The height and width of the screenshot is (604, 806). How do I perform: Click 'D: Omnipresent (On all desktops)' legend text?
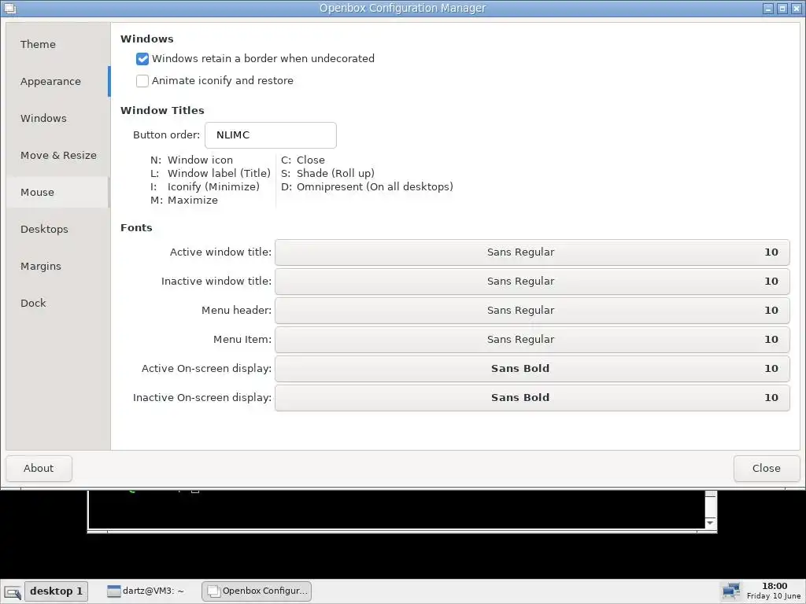[367, 187]
